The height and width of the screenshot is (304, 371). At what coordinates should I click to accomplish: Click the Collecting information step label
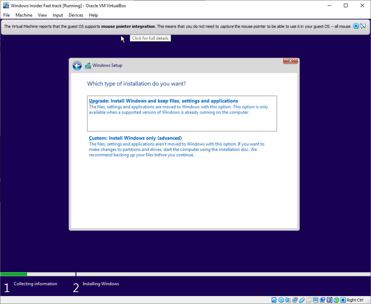[35, 284]
